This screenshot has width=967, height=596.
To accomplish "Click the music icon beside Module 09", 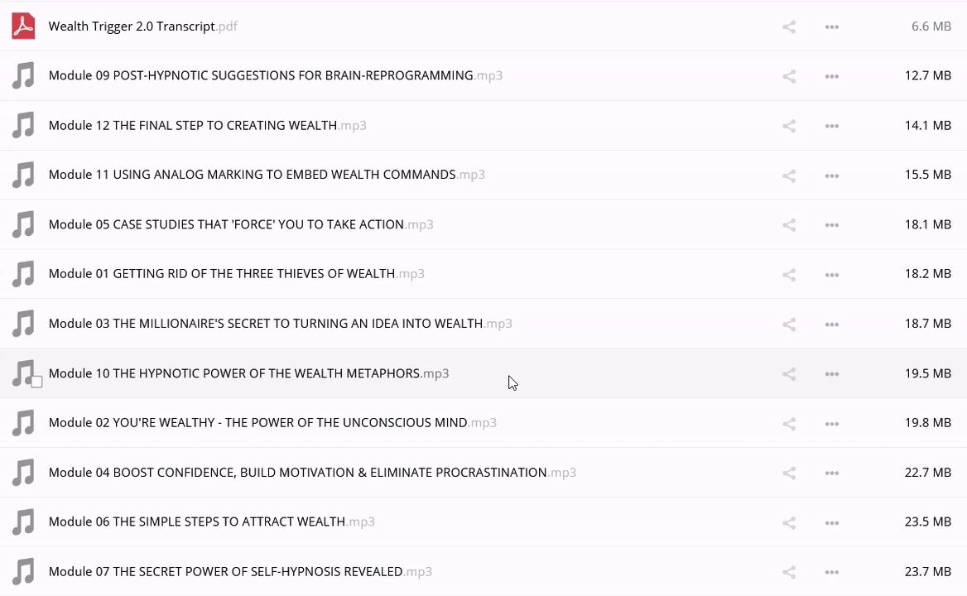I will 23,76.
